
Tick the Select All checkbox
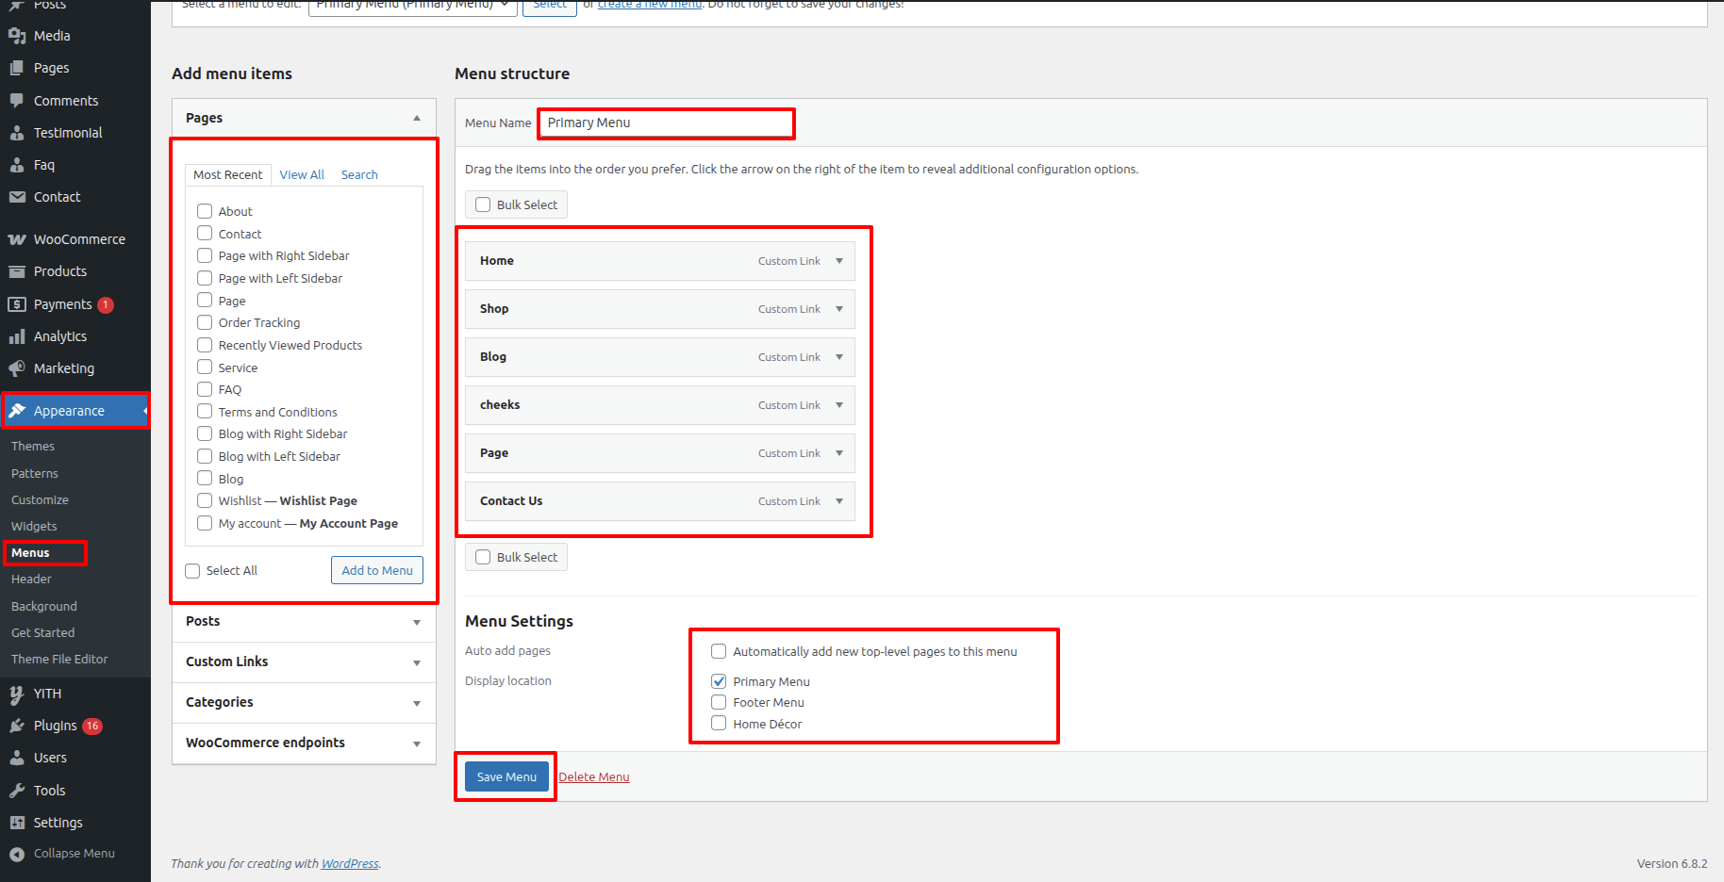click(193, 571)
